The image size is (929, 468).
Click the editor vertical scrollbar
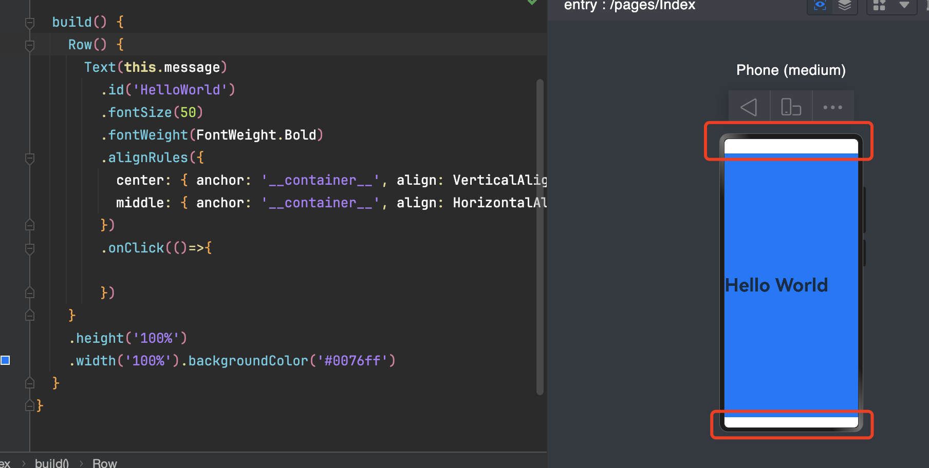coord(540,237)
